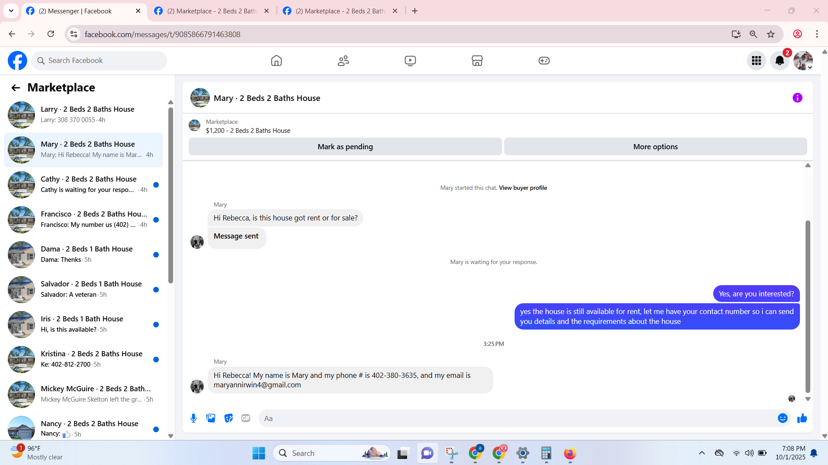828x465 pixels.
Task: Navigate back in the browser
Action: tap(12, 34)
